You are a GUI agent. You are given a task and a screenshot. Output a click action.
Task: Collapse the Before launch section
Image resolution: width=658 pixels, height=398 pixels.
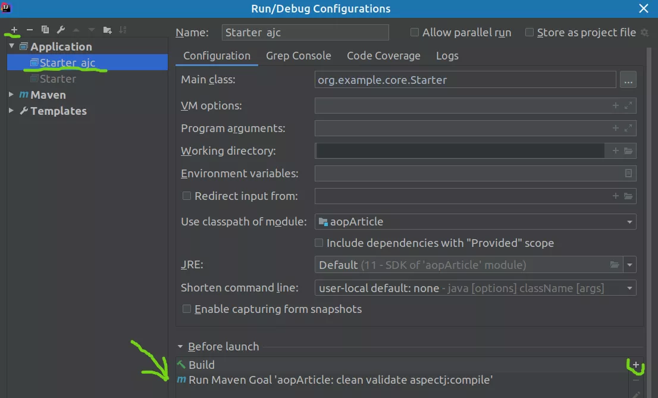[180, 347]
